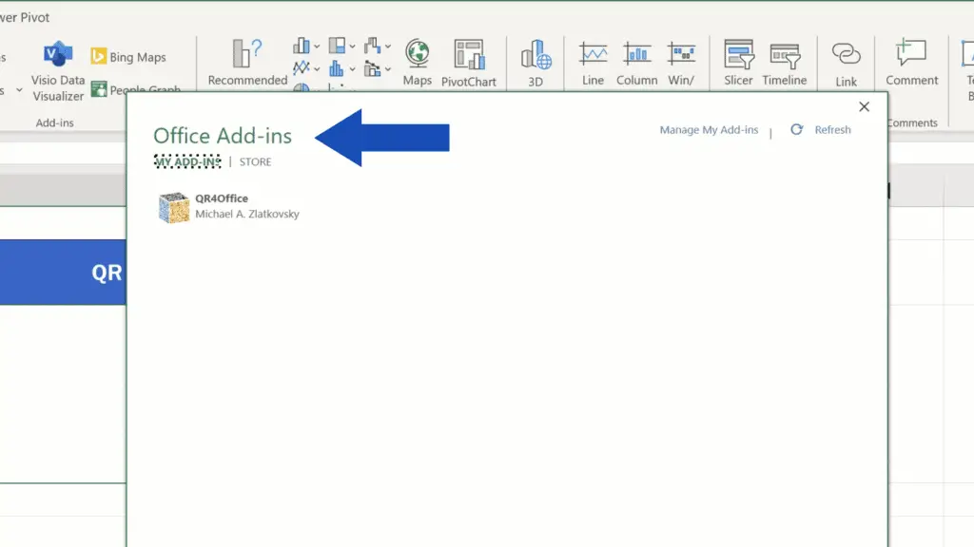Expand the waterfall chart dropdown
974x547 pixels.
click(x=387, y=46)
